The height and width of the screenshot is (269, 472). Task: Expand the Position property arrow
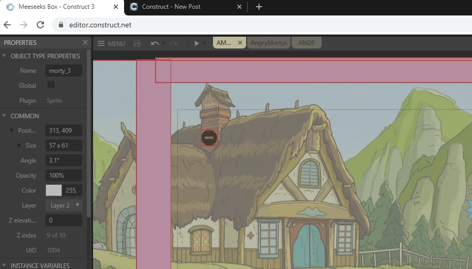coord(12,130)
